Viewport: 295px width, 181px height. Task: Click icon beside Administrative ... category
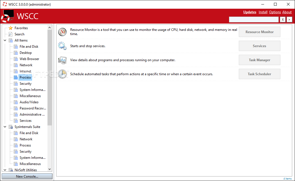[x=16, y=114]
